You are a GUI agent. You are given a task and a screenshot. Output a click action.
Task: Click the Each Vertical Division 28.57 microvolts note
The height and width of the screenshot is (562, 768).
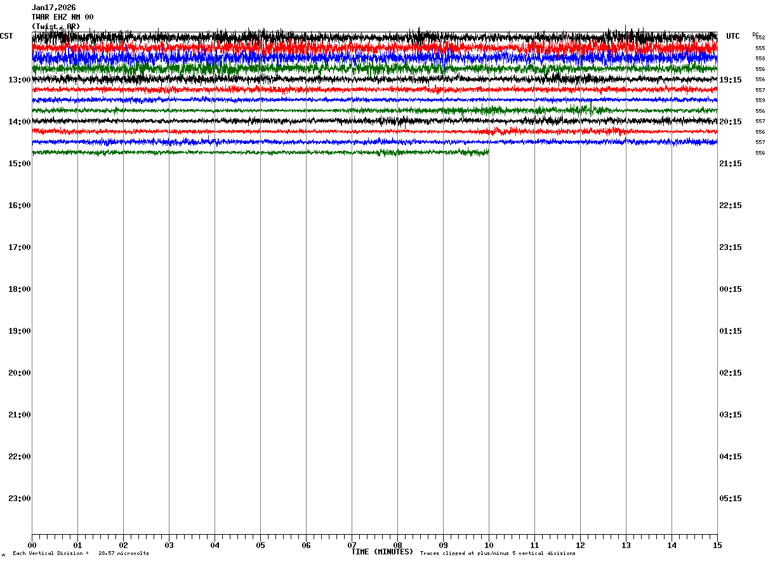[x=81, y=554]
